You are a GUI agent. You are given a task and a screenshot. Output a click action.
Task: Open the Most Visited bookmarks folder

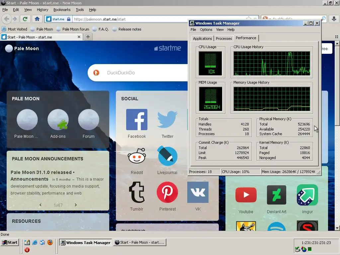pyautogui.click(x=15, y=29)
